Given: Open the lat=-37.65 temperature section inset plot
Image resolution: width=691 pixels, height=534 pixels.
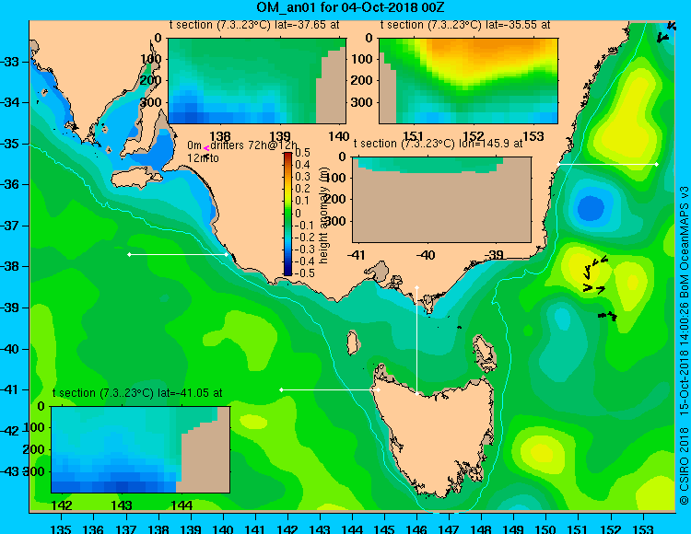Looking at the screenshot, I should 257,81.
